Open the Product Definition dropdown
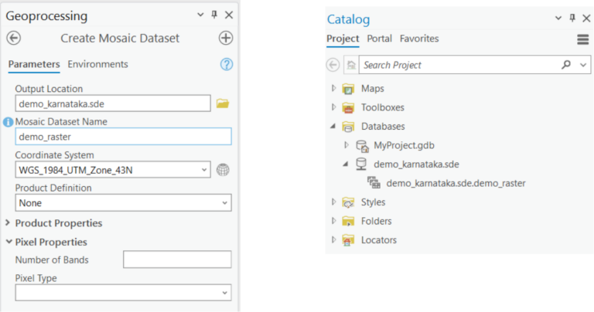The image size is (594, 312). (225, 203)
